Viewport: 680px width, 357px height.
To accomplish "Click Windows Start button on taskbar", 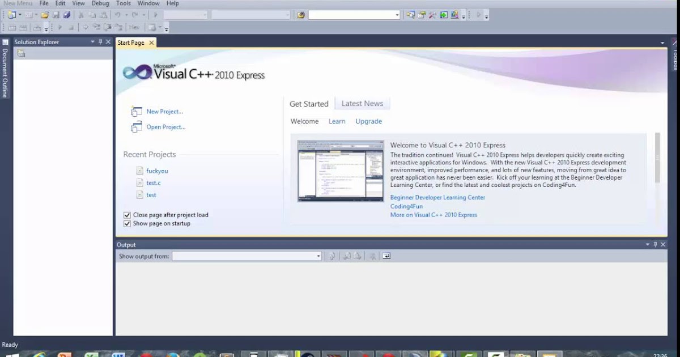I will 12,354.
